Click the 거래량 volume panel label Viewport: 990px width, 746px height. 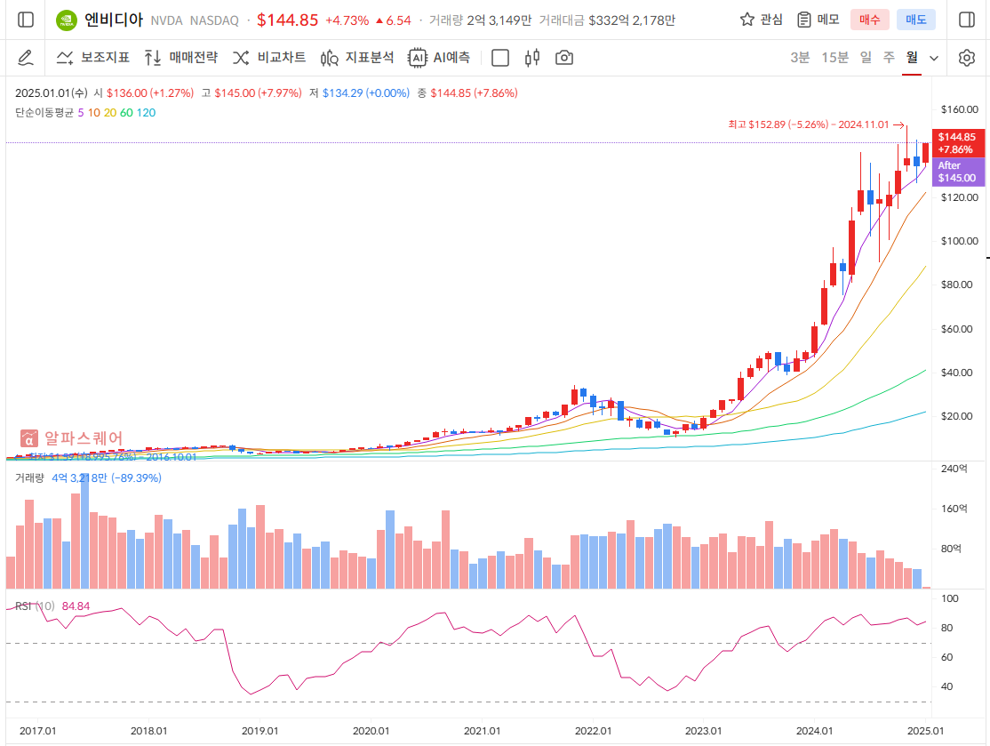point(29,478)
